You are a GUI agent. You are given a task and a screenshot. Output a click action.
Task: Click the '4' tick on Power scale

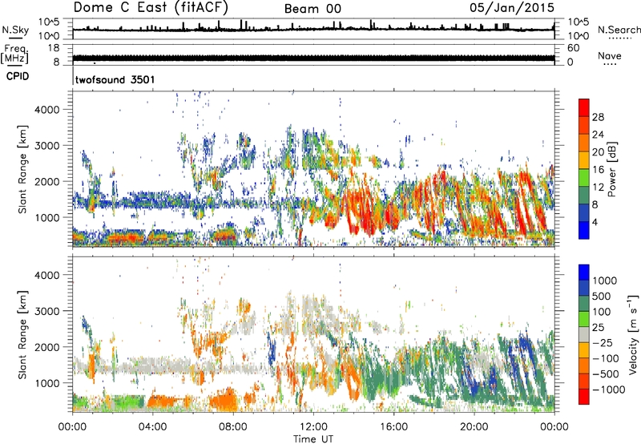tap(595, 222)
